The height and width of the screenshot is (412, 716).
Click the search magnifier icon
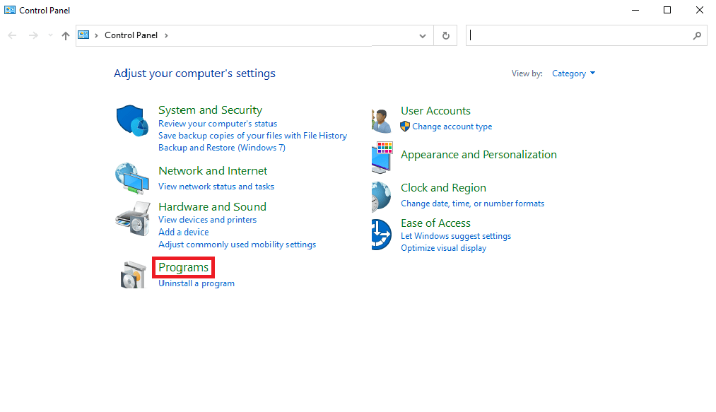coord(697,35)
